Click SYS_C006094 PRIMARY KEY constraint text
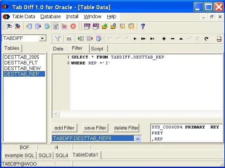225x168 pixels. 185,127
